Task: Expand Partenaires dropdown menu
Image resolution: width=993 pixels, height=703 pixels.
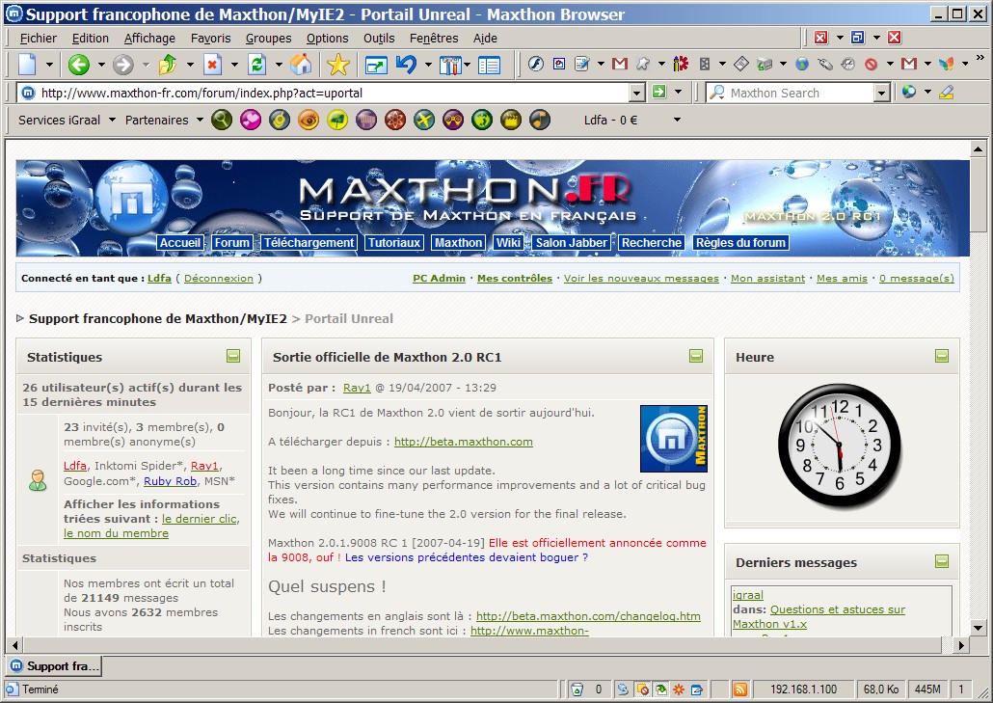Action: (x=201, y=120)
